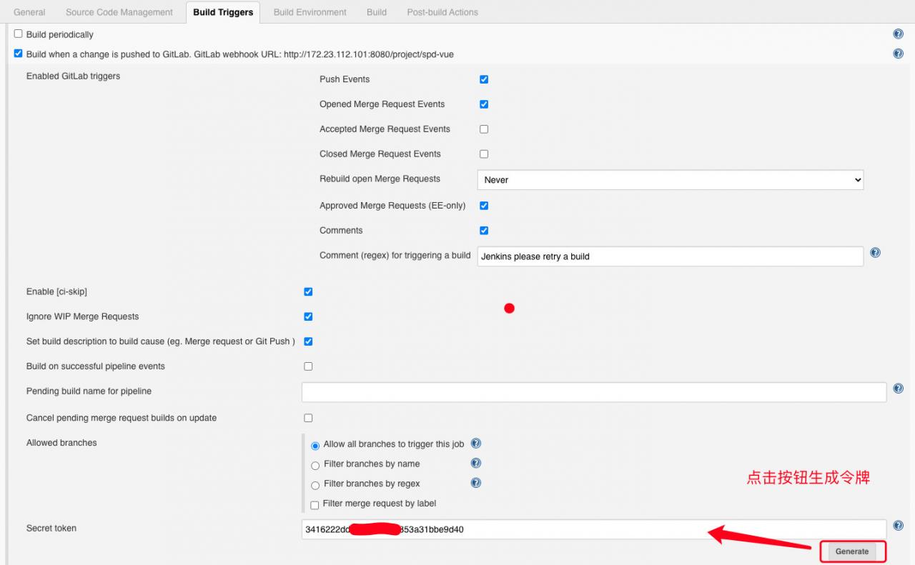Image resolution: width=915 pixels, height=565 pixels.
Task: Open the Build Environment tab
Action: tap(310, 12)
